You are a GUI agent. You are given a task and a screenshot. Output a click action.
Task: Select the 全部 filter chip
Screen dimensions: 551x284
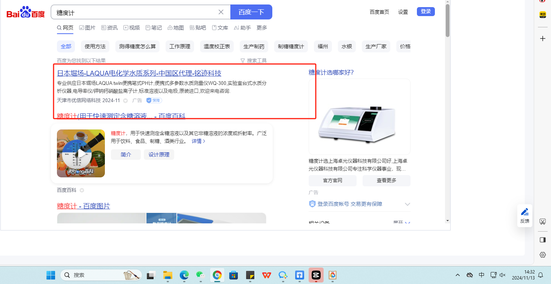click(66, 46)
